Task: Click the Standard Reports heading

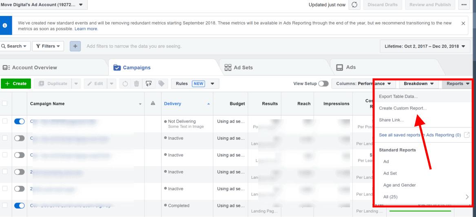Action: point(397,150)
